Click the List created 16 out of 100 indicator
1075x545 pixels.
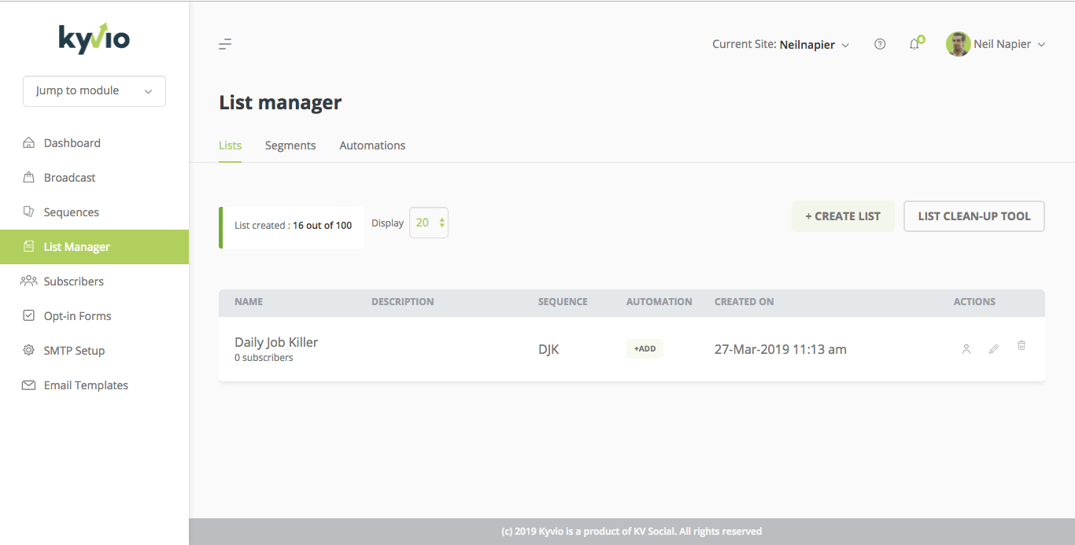(291, 227)
